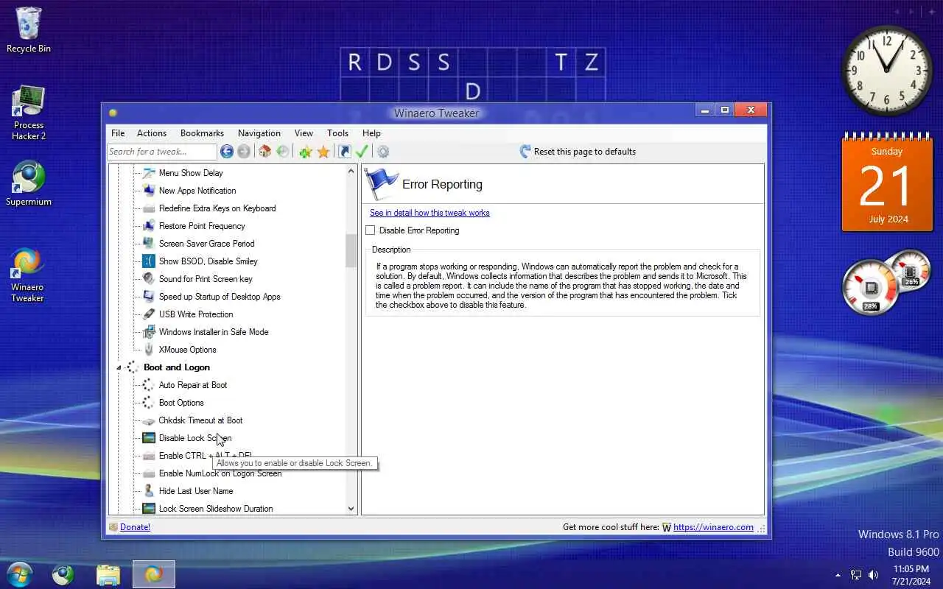Focus the Search for a tweak field
This screenshot has height=589, width=943.
tap(162, 152)
